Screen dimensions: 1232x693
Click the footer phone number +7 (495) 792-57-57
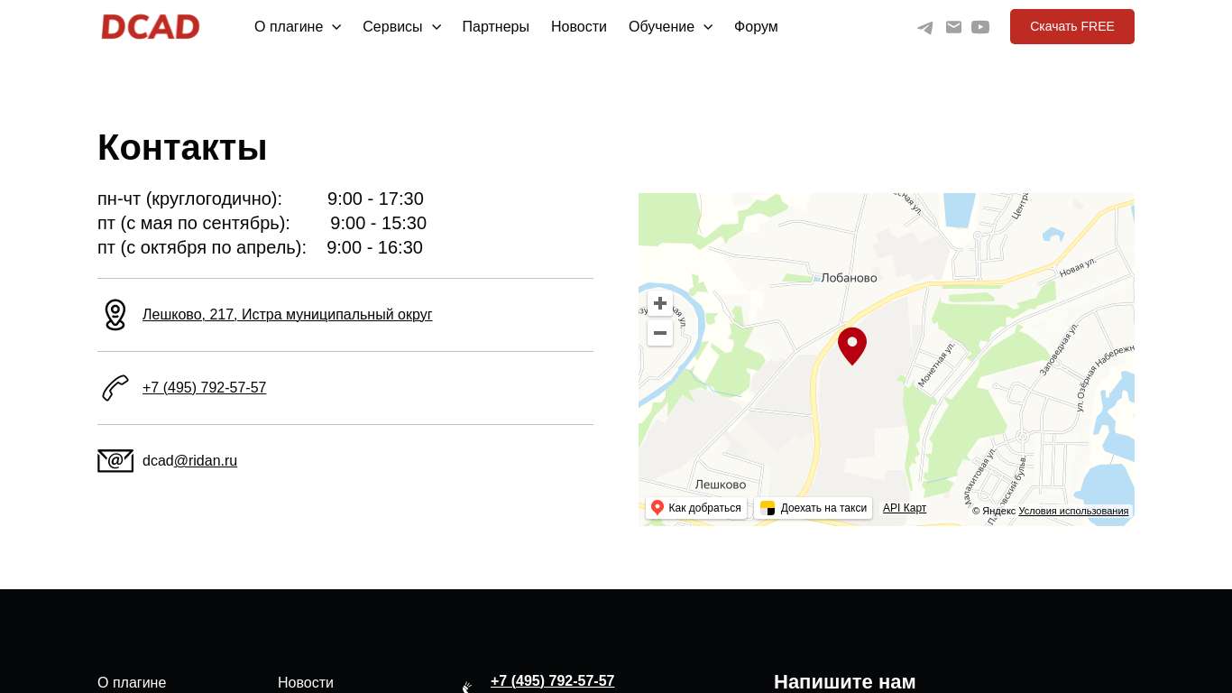pos(553,681)
